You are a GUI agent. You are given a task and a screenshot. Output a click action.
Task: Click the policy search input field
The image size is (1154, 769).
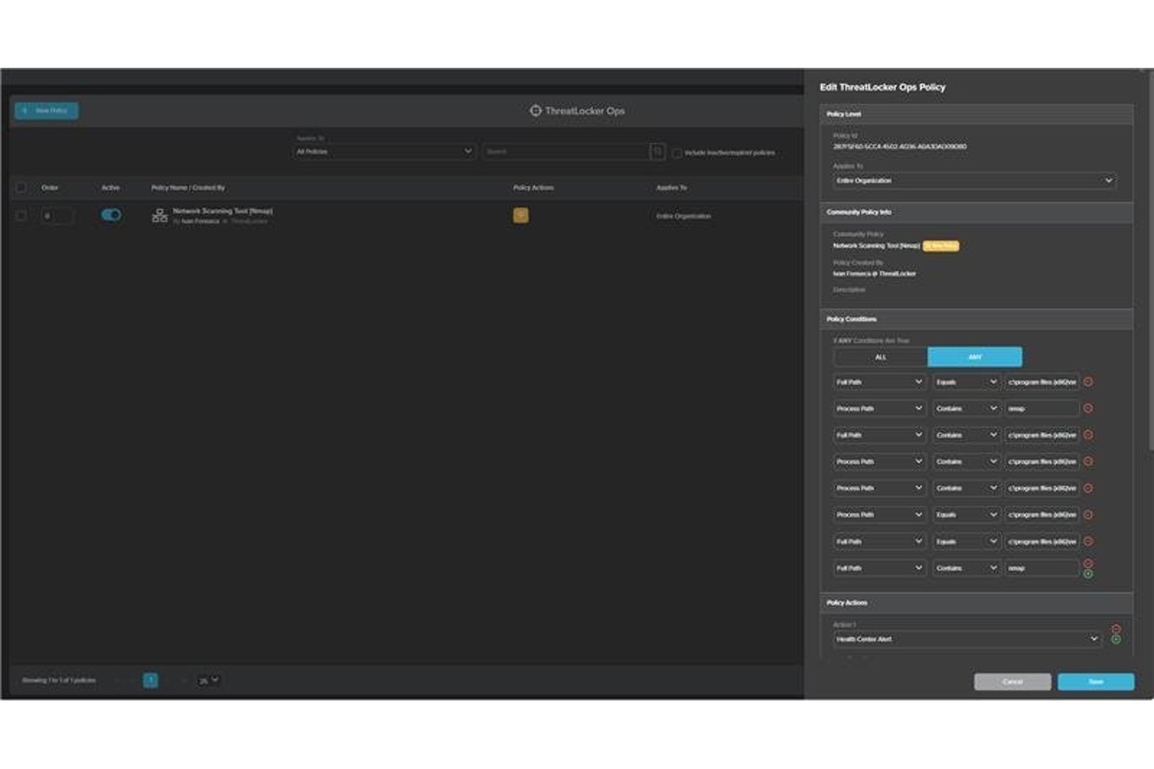[565, 151]
